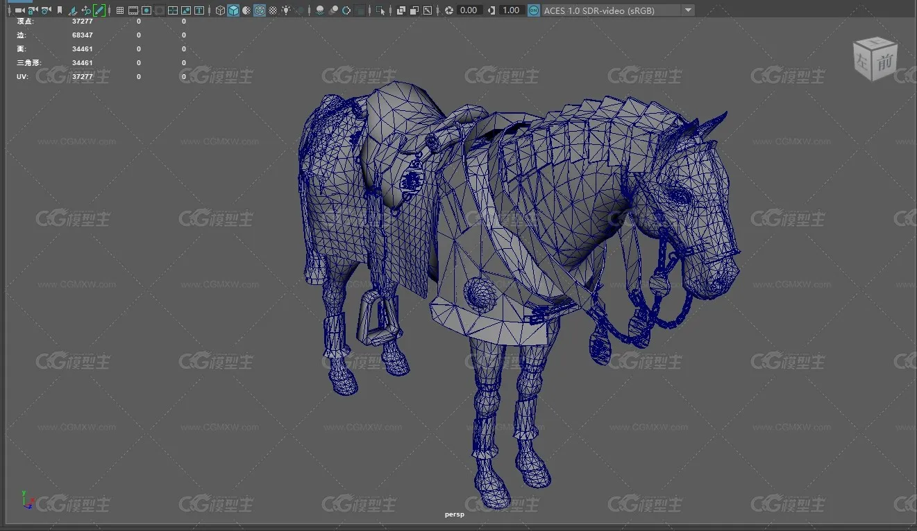Toggle the Safe Action icon
Screen dimensions: 917x531
(186, 10)
